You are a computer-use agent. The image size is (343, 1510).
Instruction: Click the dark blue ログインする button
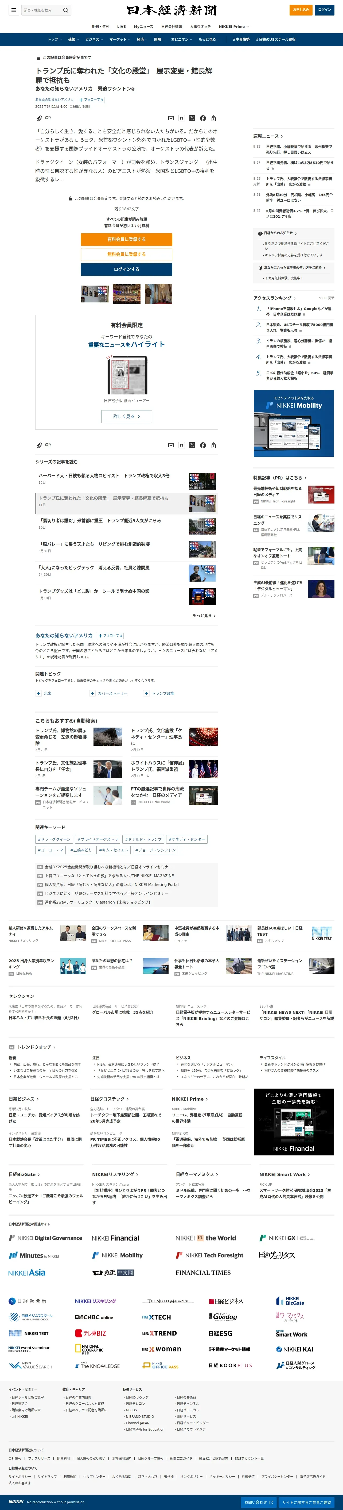[x=126, y=270]
